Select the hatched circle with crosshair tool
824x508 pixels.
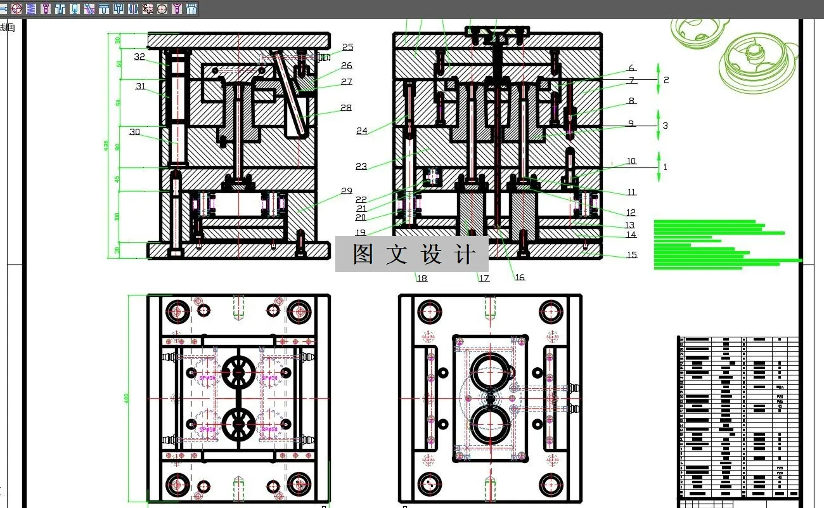click(x=17, y=9)
